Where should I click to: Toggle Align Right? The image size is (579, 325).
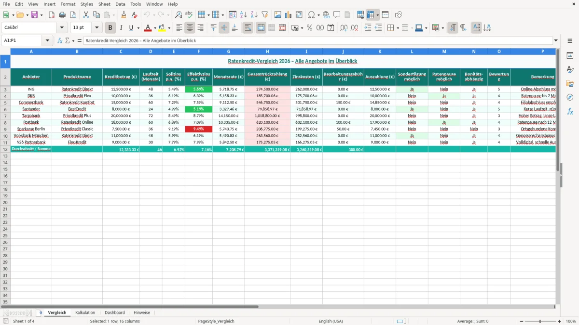[x=201, y=28]
